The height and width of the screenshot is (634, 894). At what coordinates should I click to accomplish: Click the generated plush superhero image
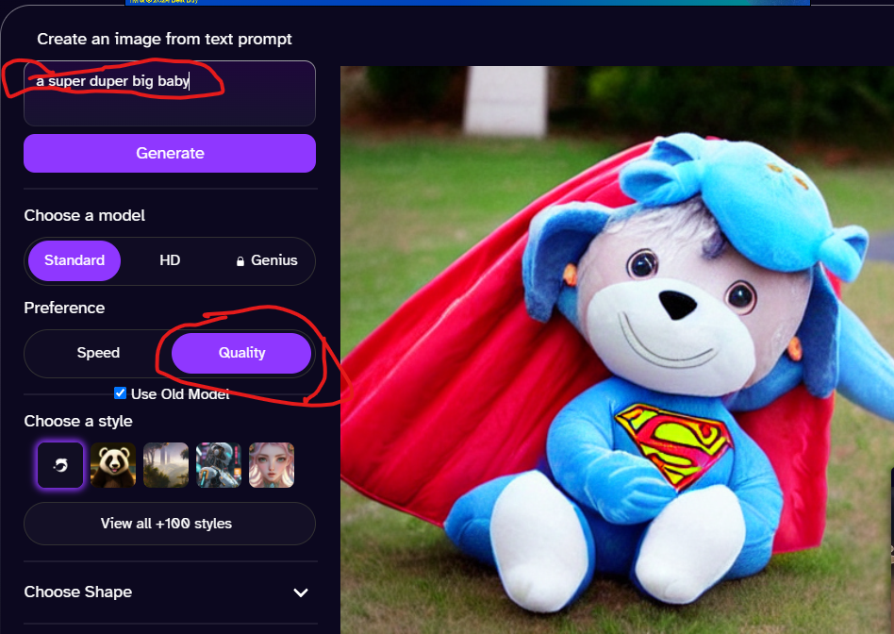pyautogui.click(x=617, y=350)
